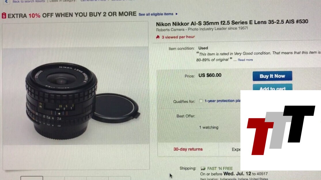Click the TTT logo overlay
The width and height of the screenshot is (321, 180).
tap(281, 130)
